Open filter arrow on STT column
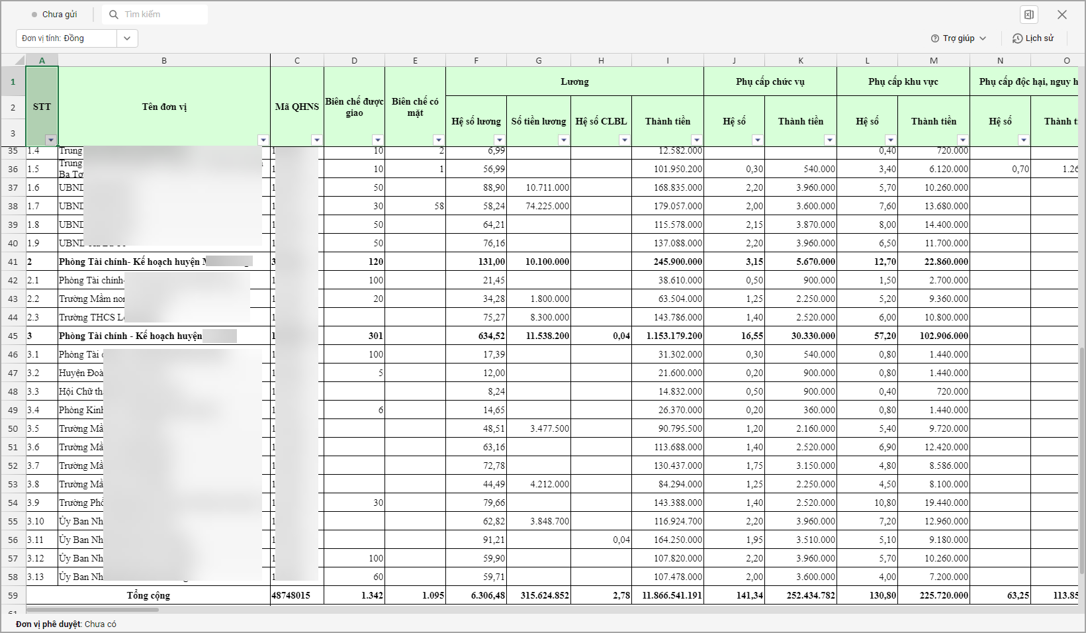Screen dimensions: 1086x633 51,140
